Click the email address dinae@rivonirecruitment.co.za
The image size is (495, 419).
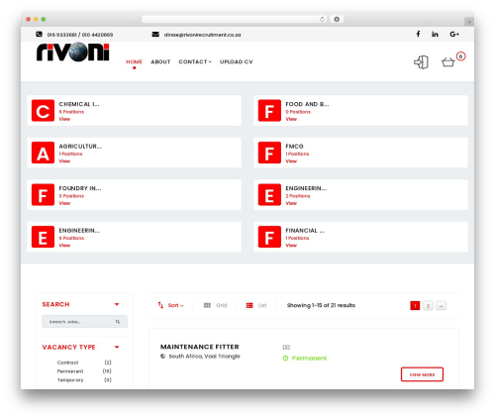pos(202,35)
